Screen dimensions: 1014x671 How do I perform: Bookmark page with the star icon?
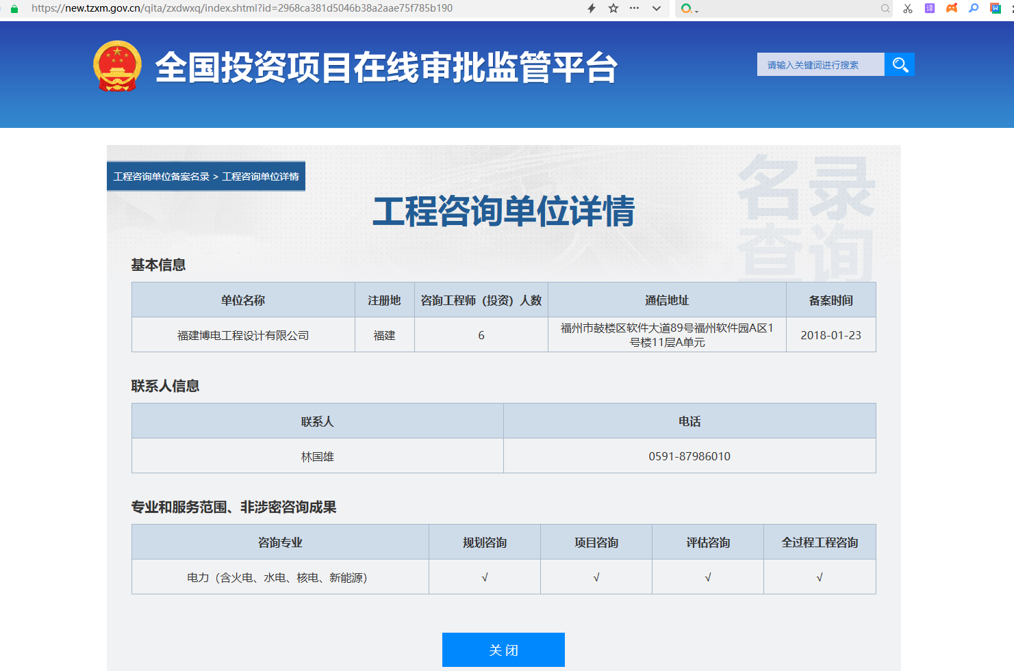coord(613,8)
